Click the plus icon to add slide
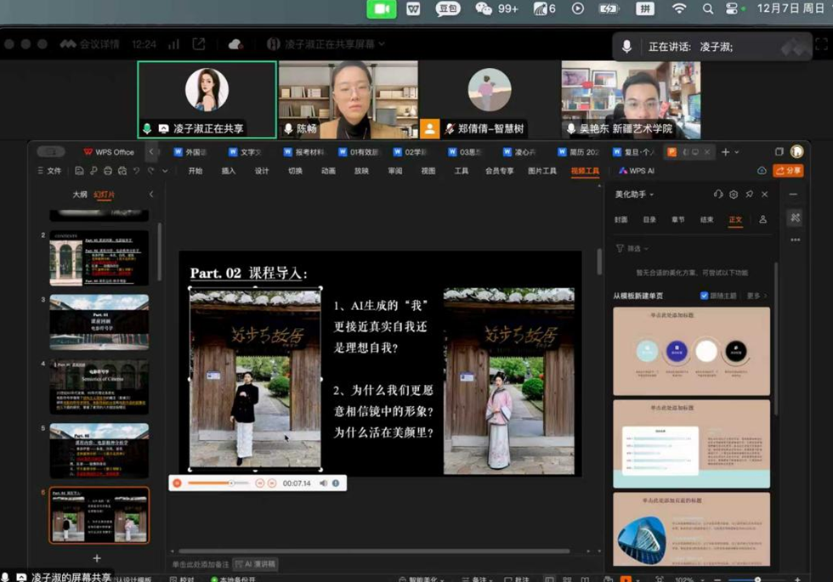Screen dimensions: 833x582 (97, 558)
